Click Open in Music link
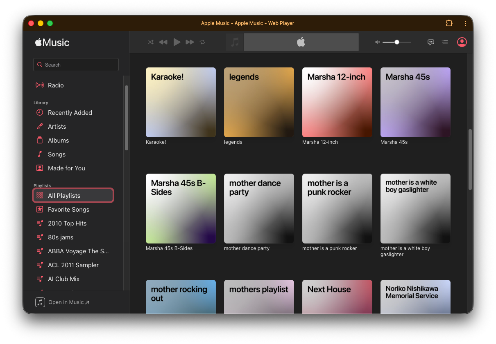This screenshot has width=496, height=344. (69, 302)
